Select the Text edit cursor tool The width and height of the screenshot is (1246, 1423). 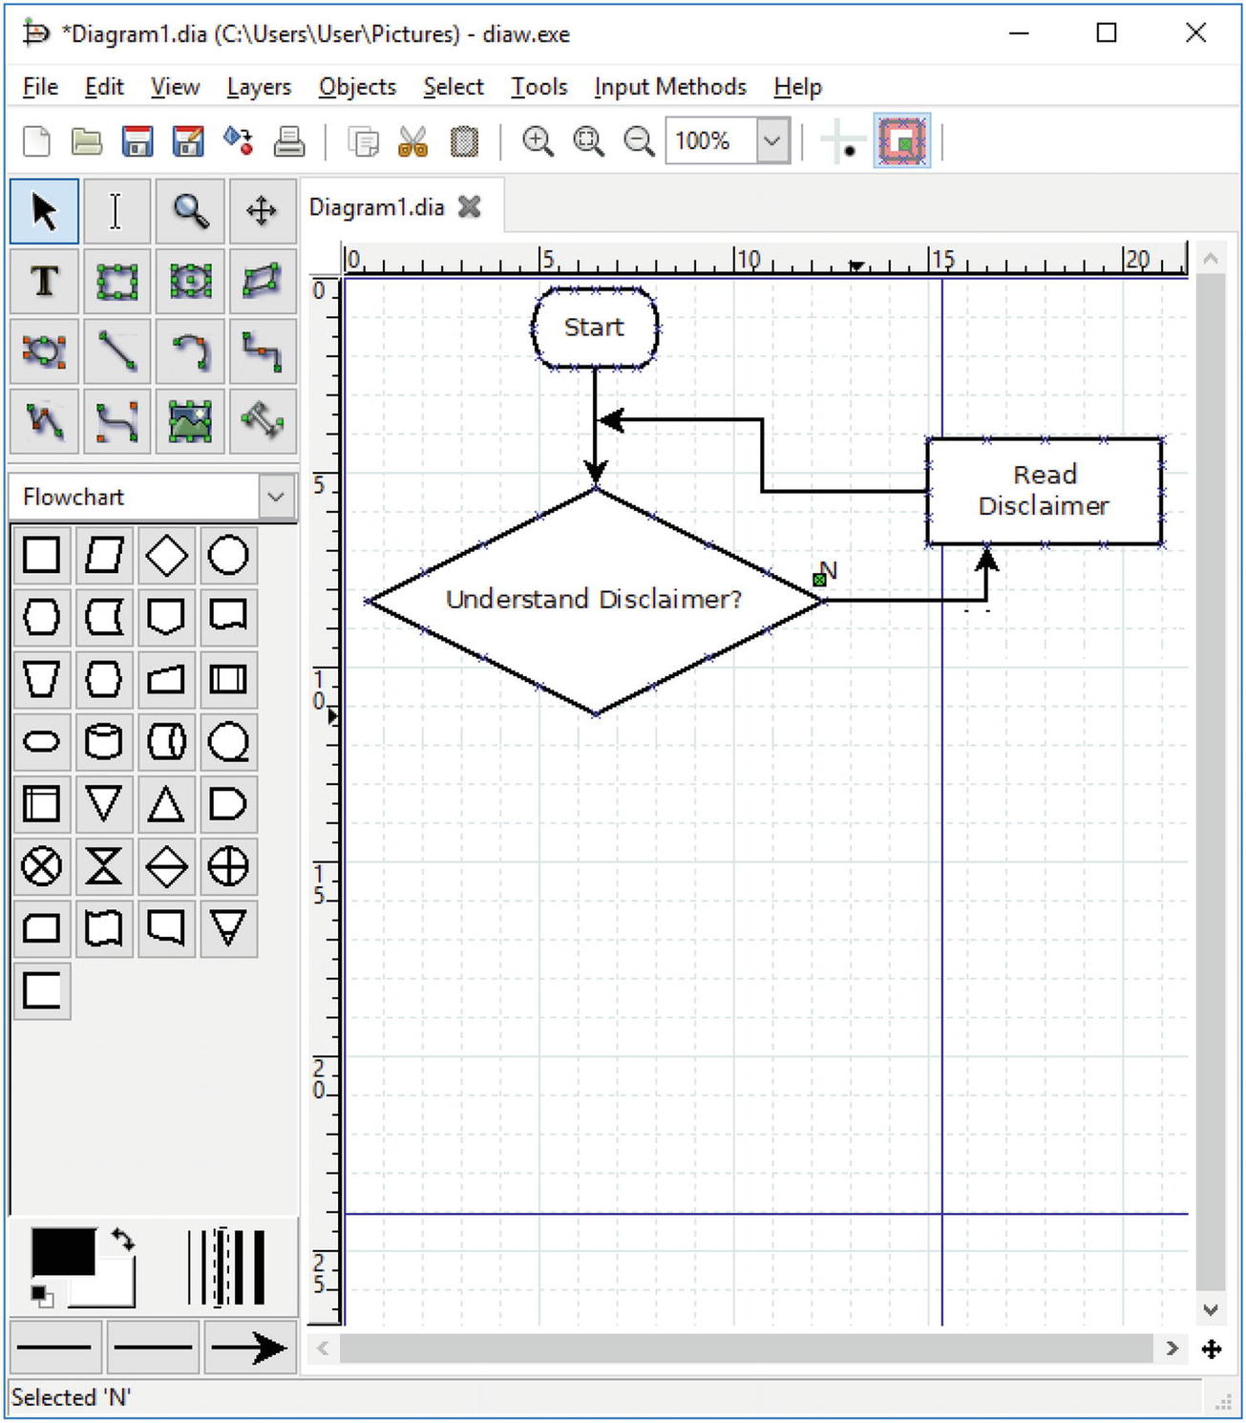pyautogui.click(x=116, y=211)
